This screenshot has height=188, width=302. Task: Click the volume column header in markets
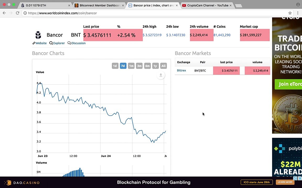(x=257, y=62)
